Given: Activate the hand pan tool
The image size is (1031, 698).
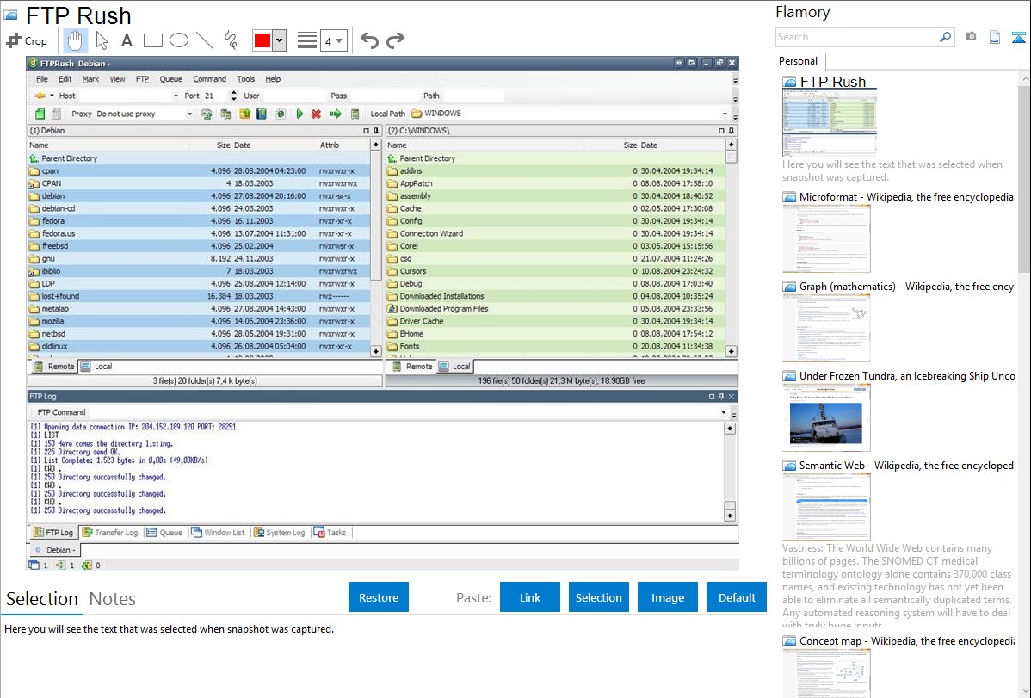Looking at the screenshot, I should tap(75, 40).
